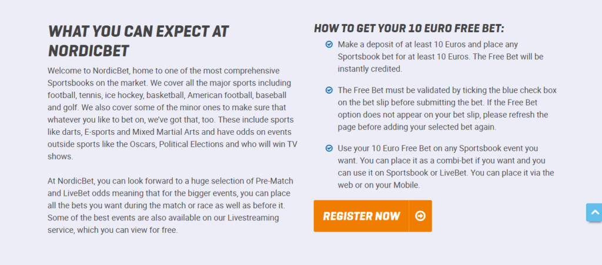Click the check icon beside 'Use your 10 Euro Free Bet'

click(x=329, y=148)
